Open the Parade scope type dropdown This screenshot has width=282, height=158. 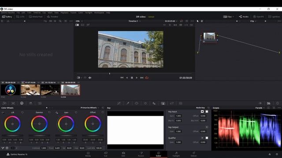click(260, 108)
